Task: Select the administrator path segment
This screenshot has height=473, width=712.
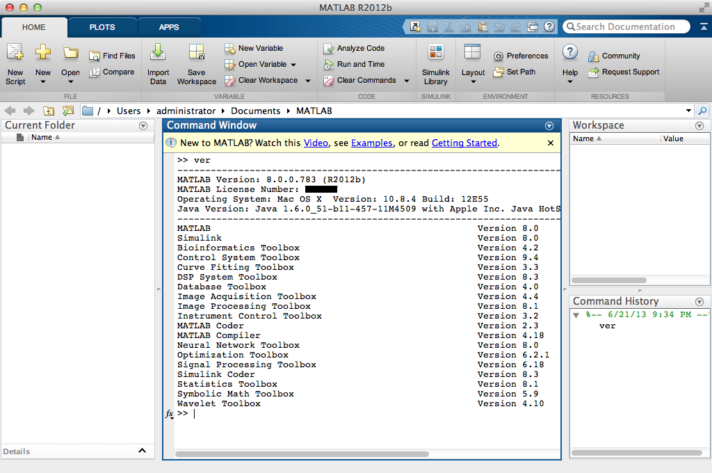Action: click(x=186, y=111)
